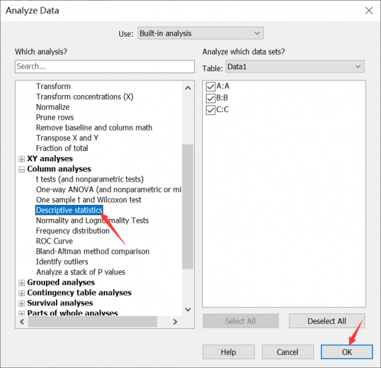The width and height of the screenshot is (381, 368).
Task: Expand Contingency table analyses group
Action: click(22, 293)
